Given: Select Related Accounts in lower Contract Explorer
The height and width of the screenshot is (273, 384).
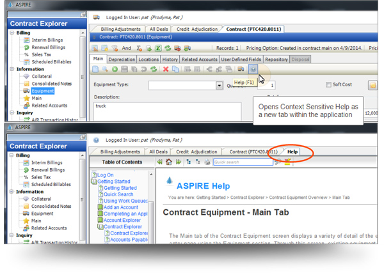Looking at the screenshot, I should tap(49, 228).
